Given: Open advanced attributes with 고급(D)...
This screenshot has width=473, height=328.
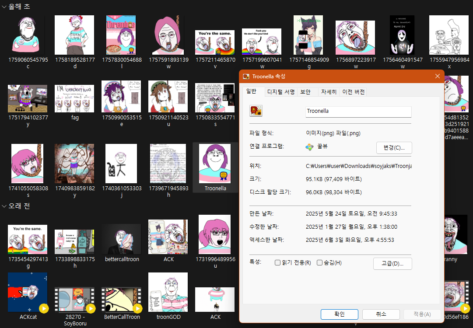Looking at the screenshot, I should [392, 264].
